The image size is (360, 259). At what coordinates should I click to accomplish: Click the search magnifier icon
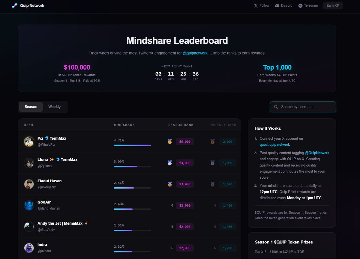[276, 107]
